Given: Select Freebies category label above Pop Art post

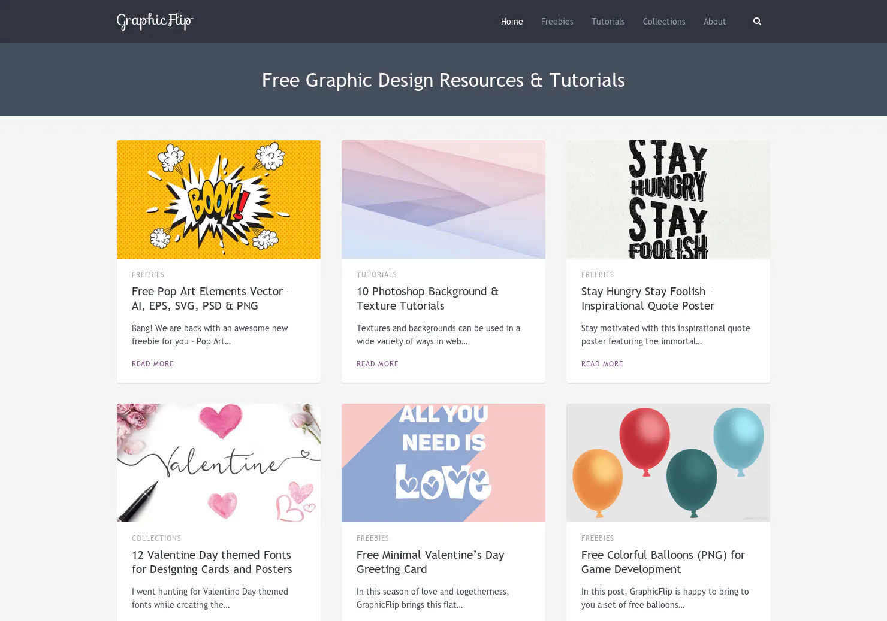Looking at the screenshot, I should tap(148, 275).
